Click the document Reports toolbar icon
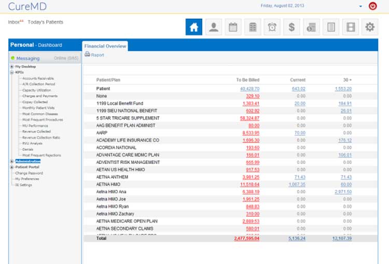Viewport: 389px width, 264px height. click(331, 27)
